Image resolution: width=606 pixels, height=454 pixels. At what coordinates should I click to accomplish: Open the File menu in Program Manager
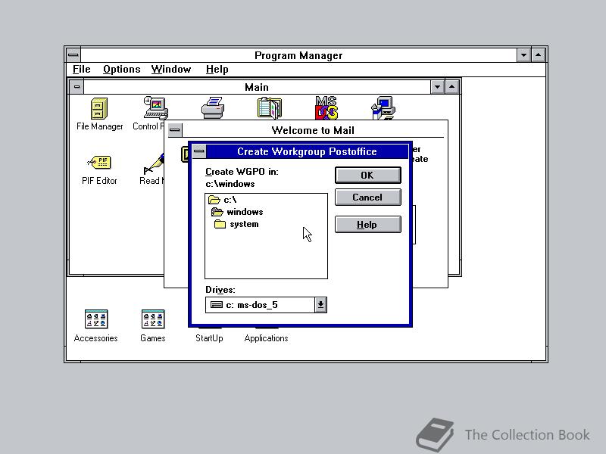82,70
